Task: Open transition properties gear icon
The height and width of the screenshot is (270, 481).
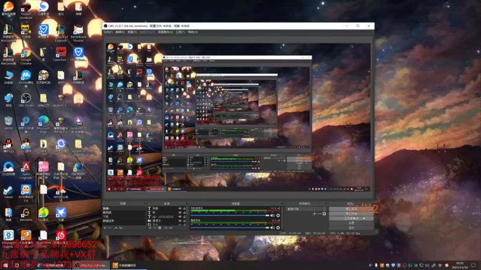Action: pyautogui.click(x=324, y=214)
